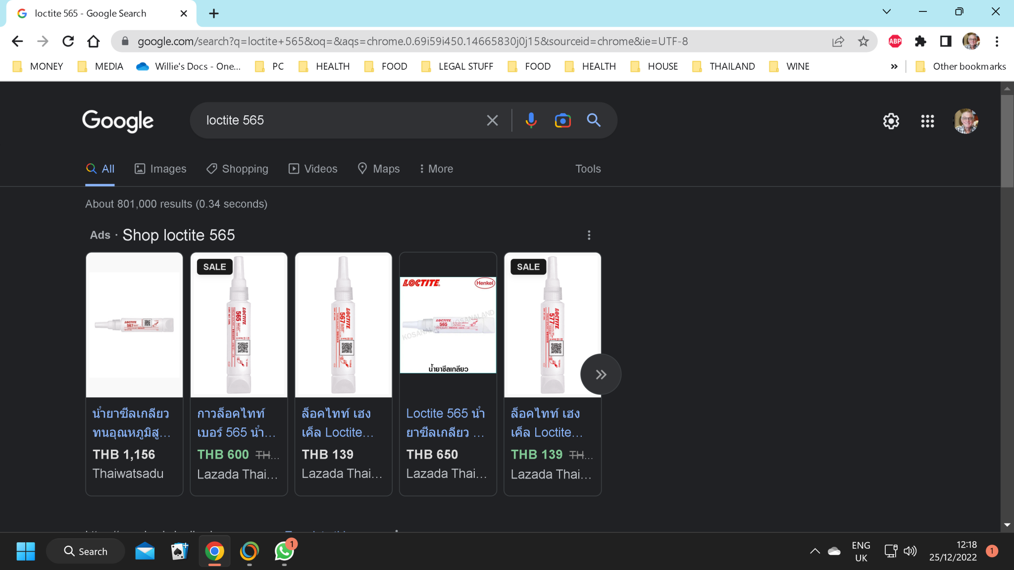Click the forward navigation arrow
Screen dimensions: 1014x570
pyautogui.click(x=43, y=42)
